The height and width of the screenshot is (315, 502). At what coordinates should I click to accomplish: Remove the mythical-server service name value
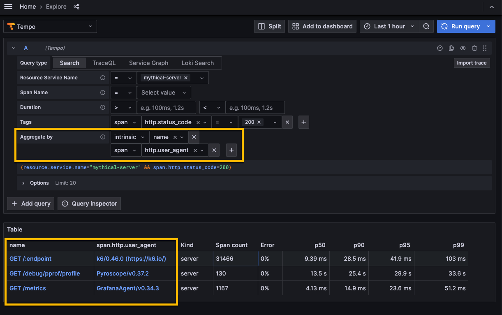pyautogui.click(x=186, y=77)
